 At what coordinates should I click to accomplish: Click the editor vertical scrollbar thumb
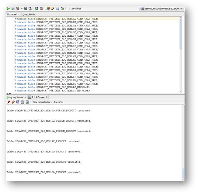pos(181,34)
